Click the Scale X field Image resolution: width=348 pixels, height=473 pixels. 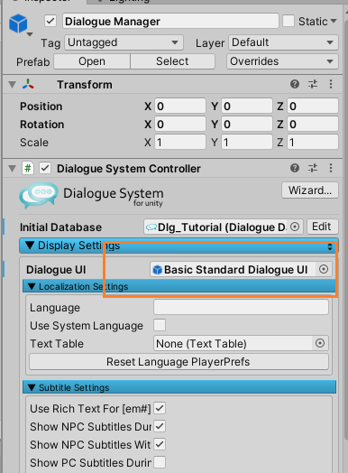[180, 142]
